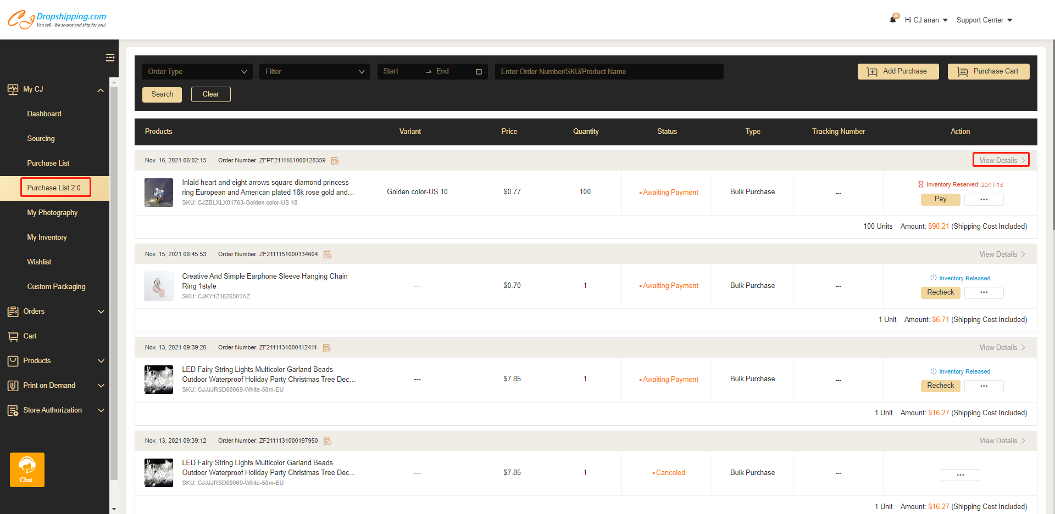
Task: Click the order number search input field
Action: click(608, 72)
